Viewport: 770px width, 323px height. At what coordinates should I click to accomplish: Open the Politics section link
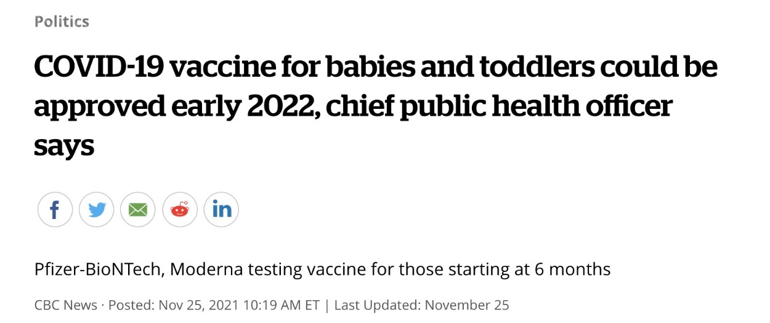[62, 22]
